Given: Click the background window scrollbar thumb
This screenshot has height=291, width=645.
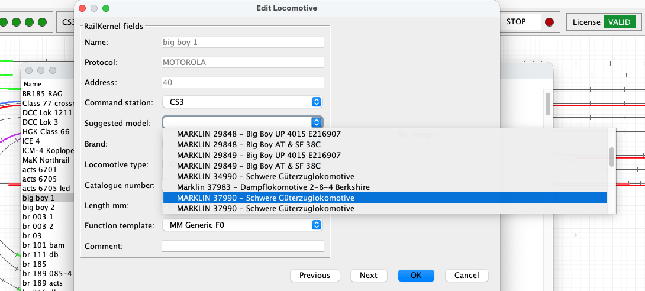Looking at the screenshot, I should tap(547, 104).
